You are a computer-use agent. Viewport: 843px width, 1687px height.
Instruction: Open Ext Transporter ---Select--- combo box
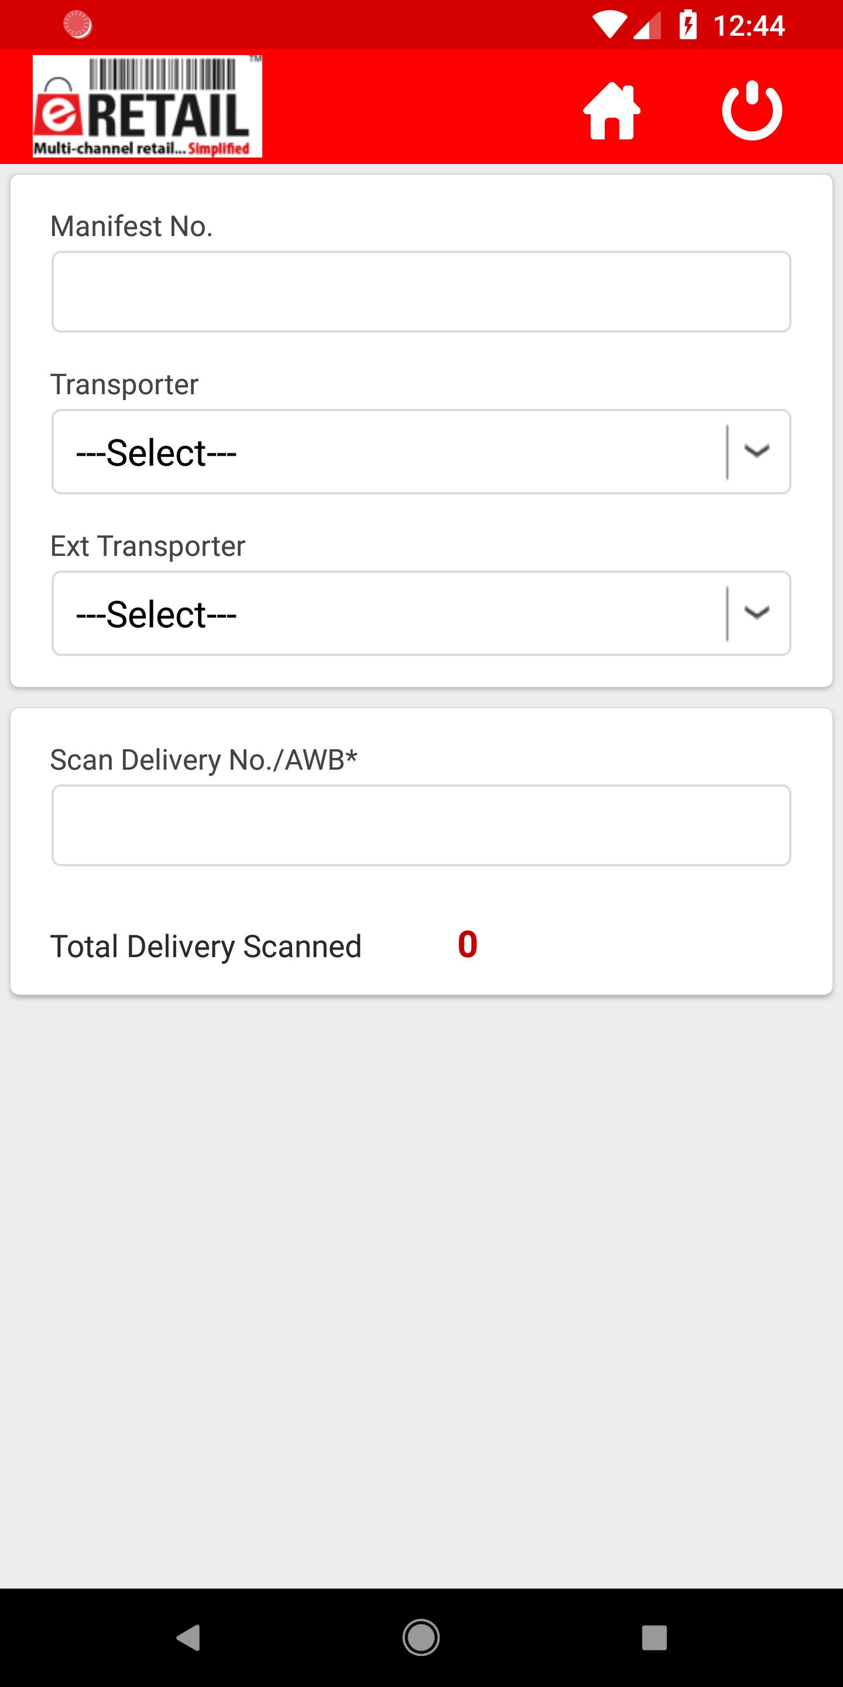point(421,614)
